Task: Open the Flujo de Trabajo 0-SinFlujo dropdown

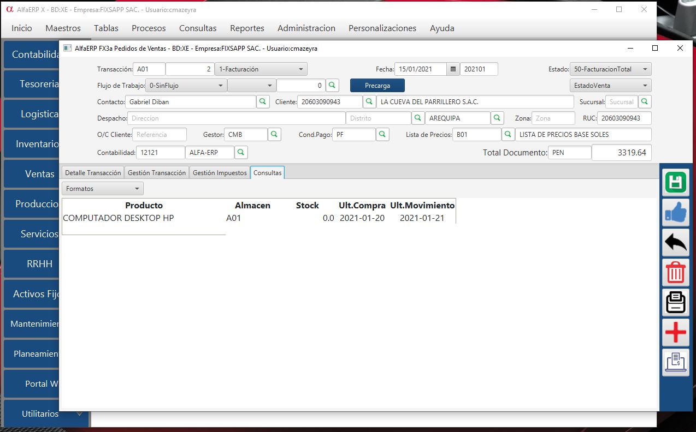Action: [x=186, y=86]
